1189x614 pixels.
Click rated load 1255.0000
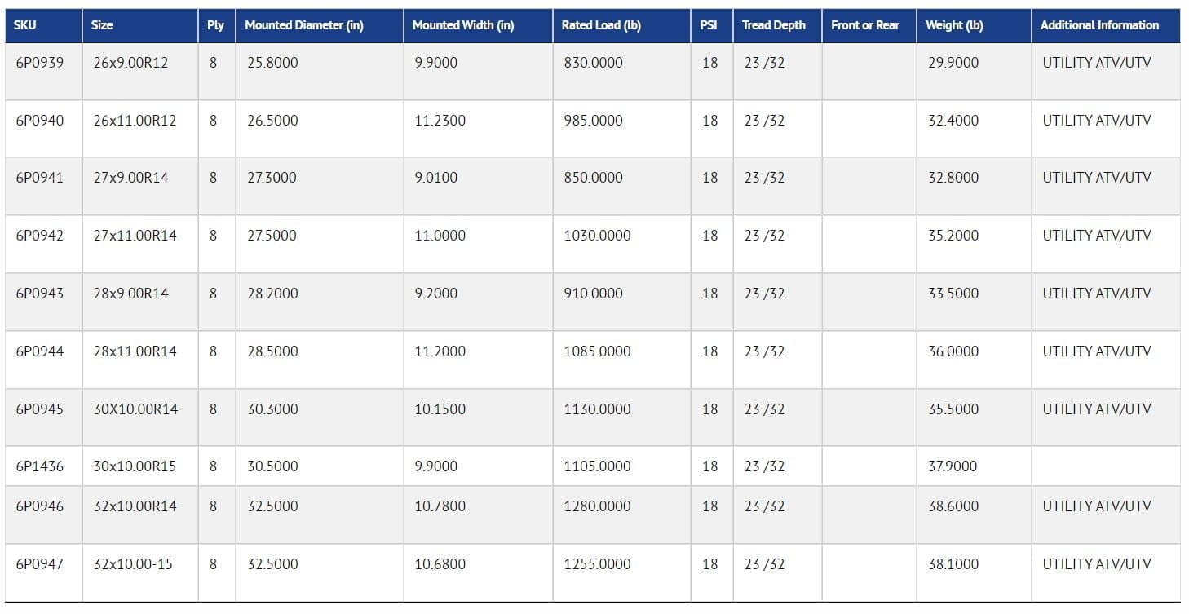[x=597, y=564]
